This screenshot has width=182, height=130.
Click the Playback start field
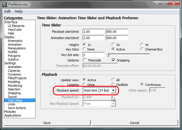pos(94,32)
